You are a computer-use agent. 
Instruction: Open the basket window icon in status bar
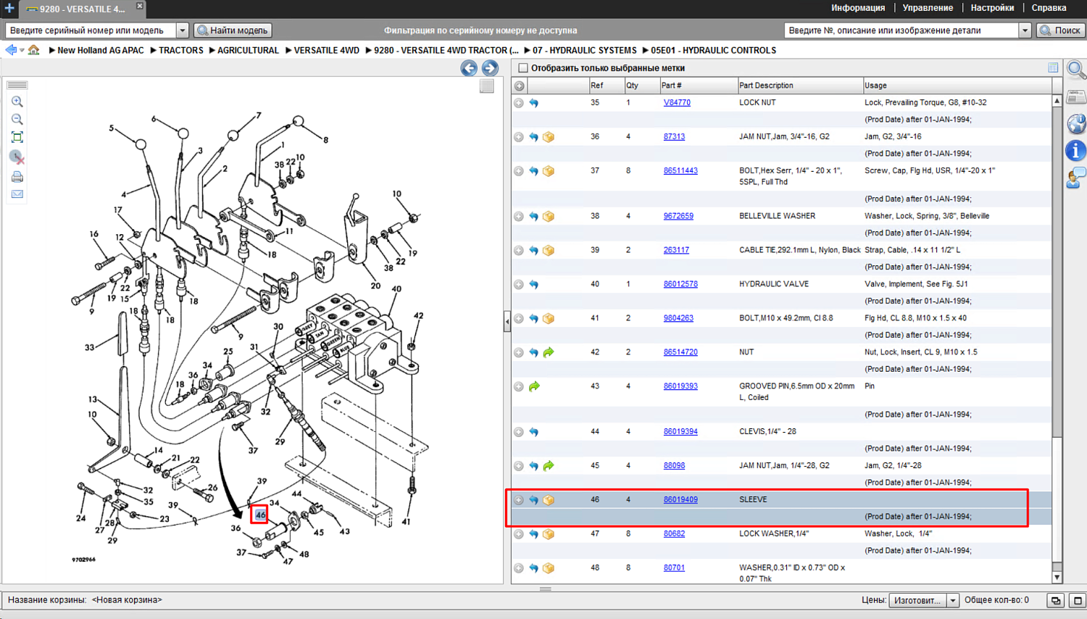click(x=1056, y=600)
